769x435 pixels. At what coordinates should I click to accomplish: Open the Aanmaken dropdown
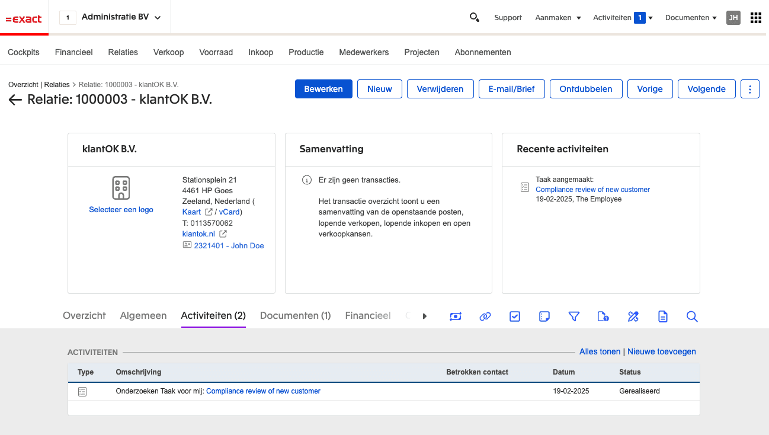(x=558, y=18)
